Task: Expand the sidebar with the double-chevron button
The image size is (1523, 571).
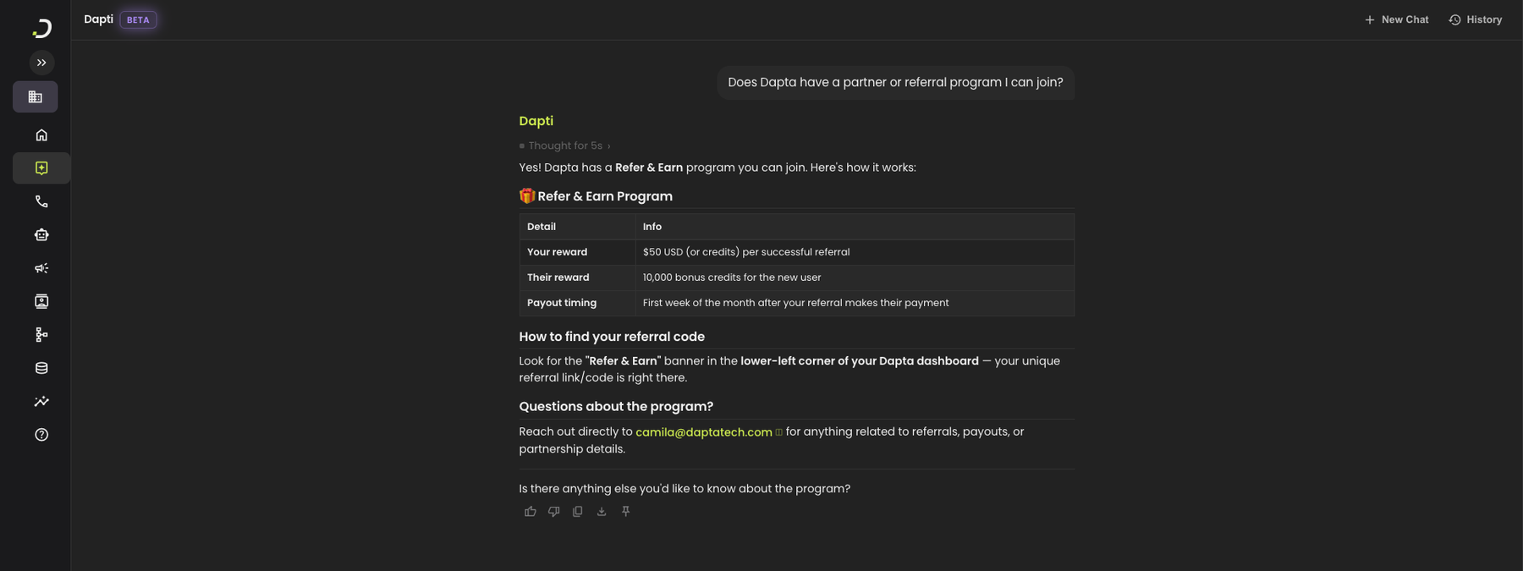Action: (41, 63)
